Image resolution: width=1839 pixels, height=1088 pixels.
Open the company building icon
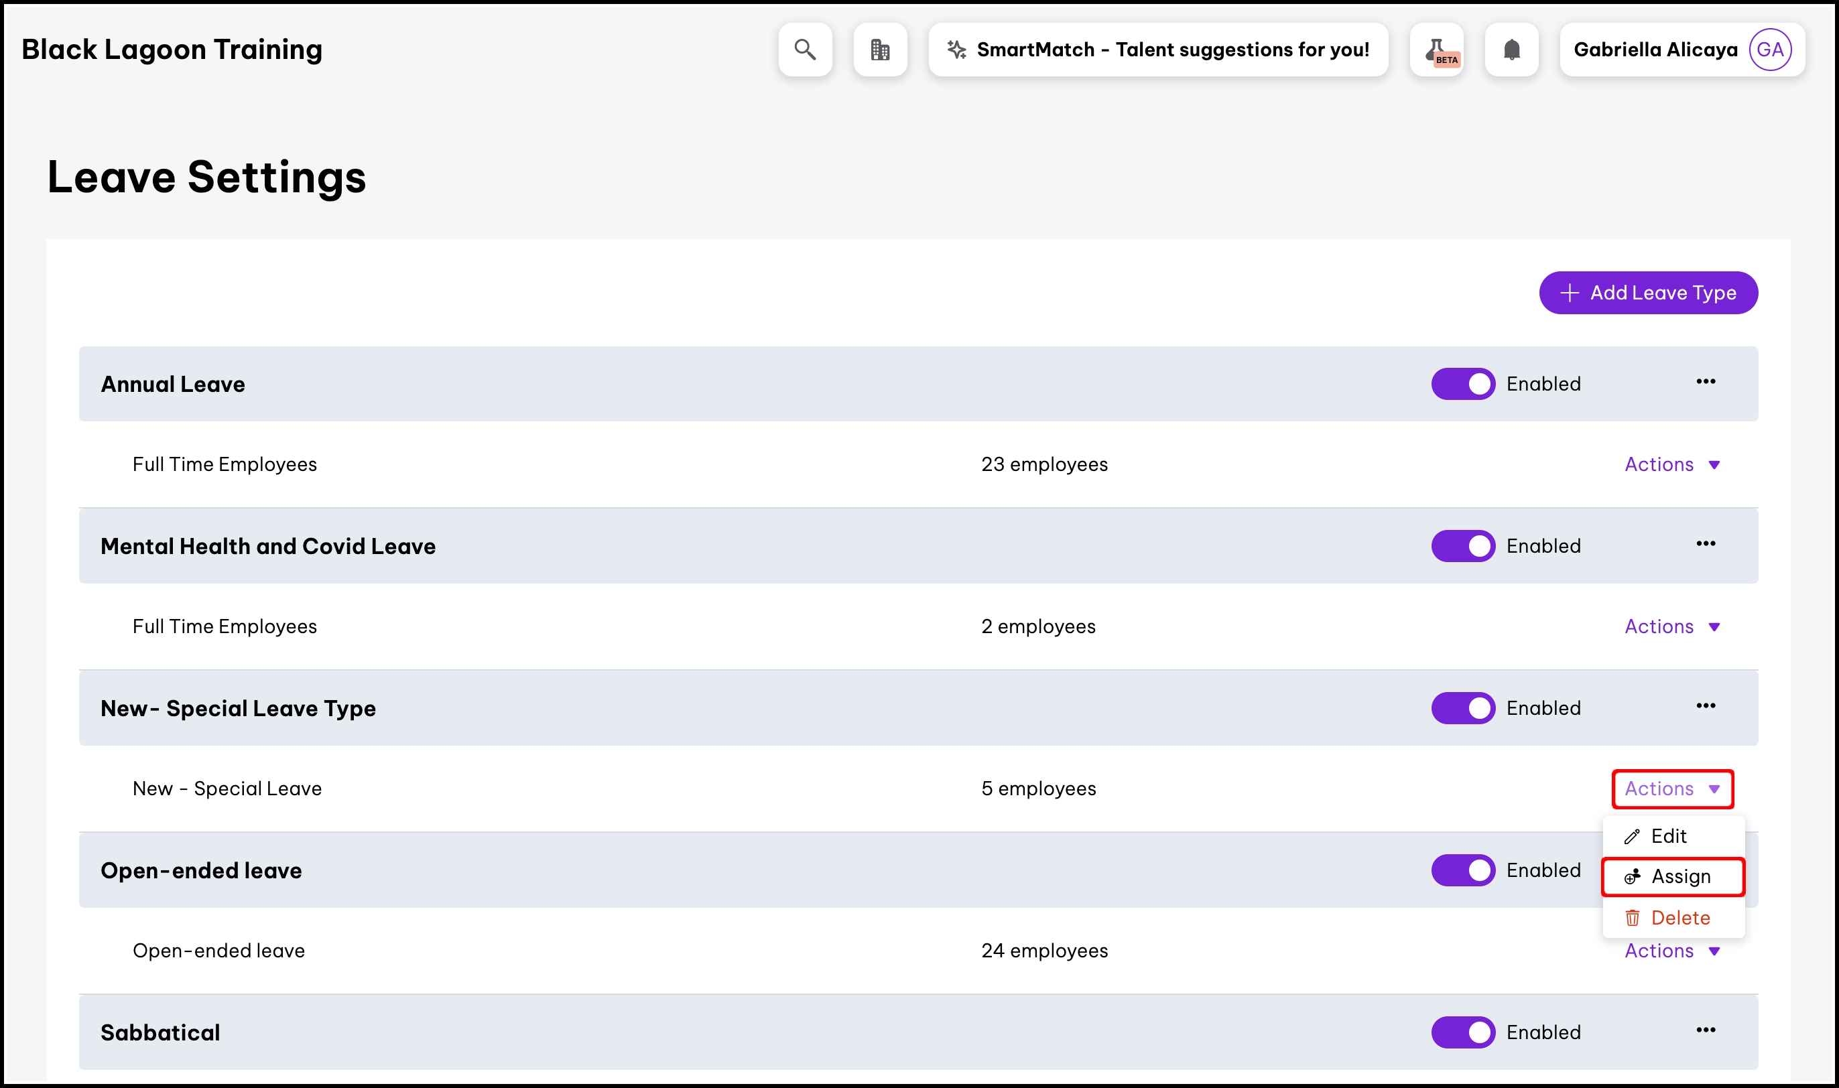click(880, 50)
